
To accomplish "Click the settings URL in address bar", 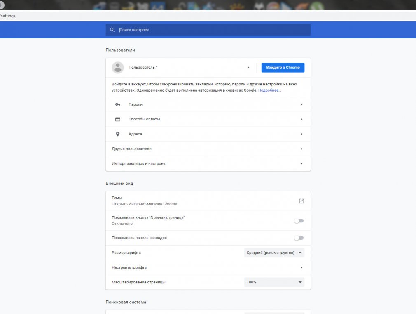I will pyautogui.click(x=8, y=16).
